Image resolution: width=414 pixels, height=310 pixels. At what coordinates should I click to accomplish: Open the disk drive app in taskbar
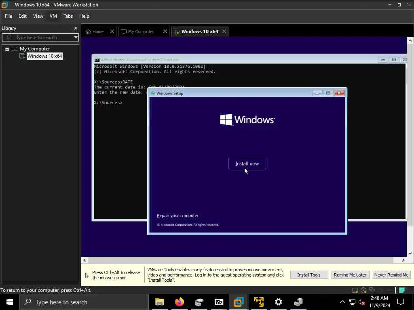199,302
